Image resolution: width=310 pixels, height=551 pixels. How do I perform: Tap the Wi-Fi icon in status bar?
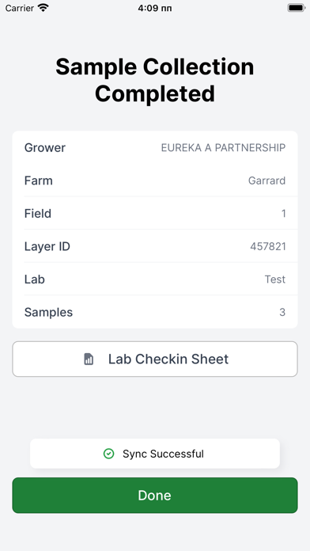43,8
